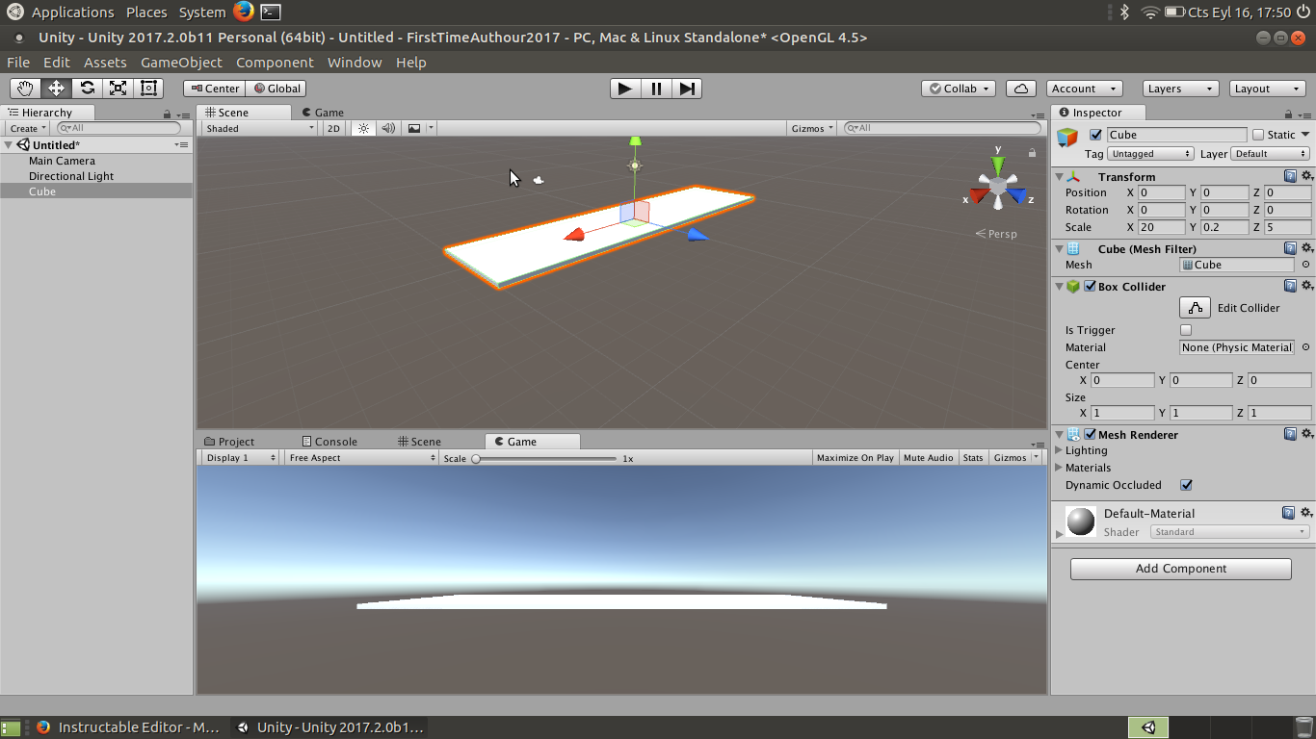
Task: Click the Bluetooth tray icon
Action: (1123, 13)
